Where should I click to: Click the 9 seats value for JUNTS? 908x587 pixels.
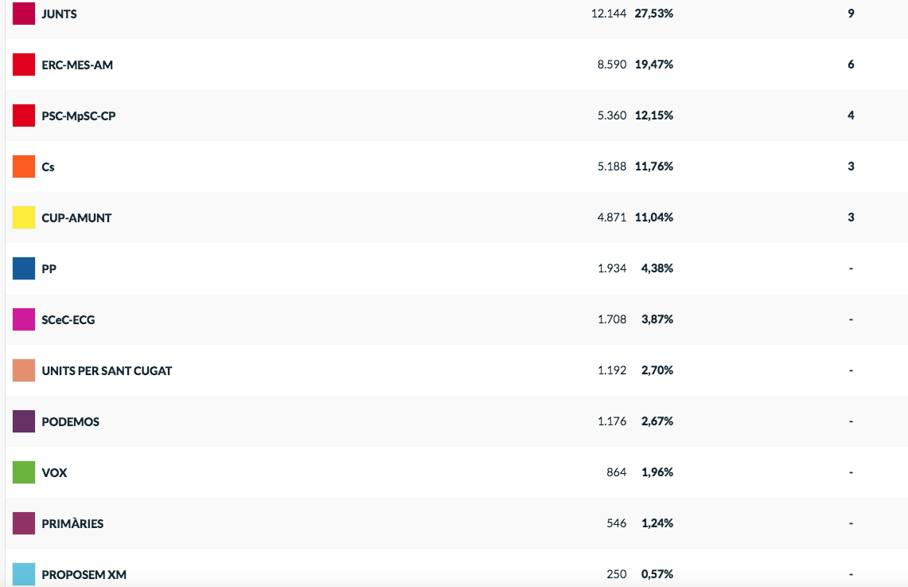851,14
